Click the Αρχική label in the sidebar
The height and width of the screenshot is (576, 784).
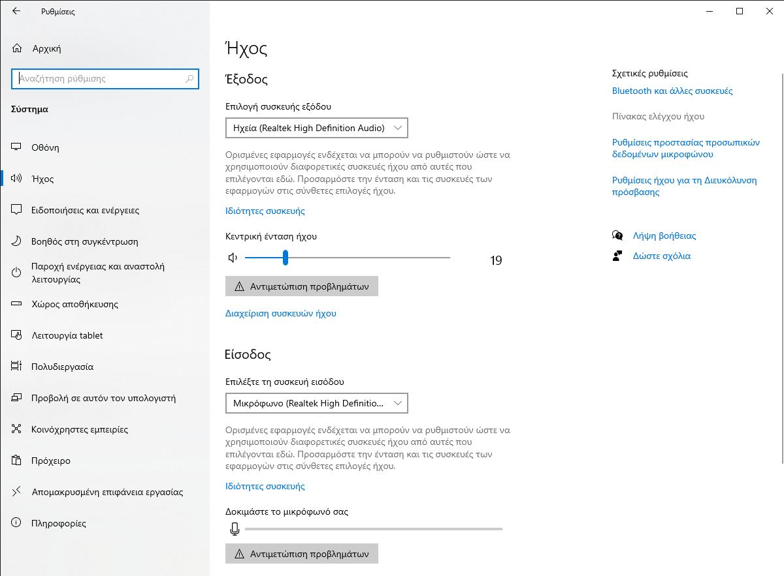pos(46,48)
